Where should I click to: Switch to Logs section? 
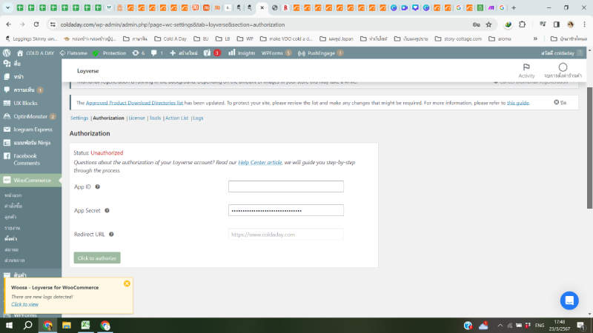point(198,118)
